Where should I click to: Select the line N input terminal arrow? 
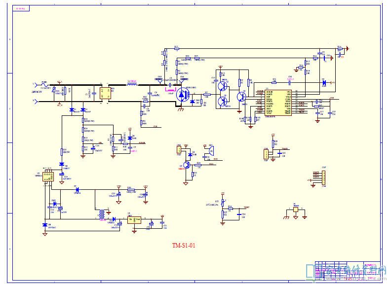point(37,102)
